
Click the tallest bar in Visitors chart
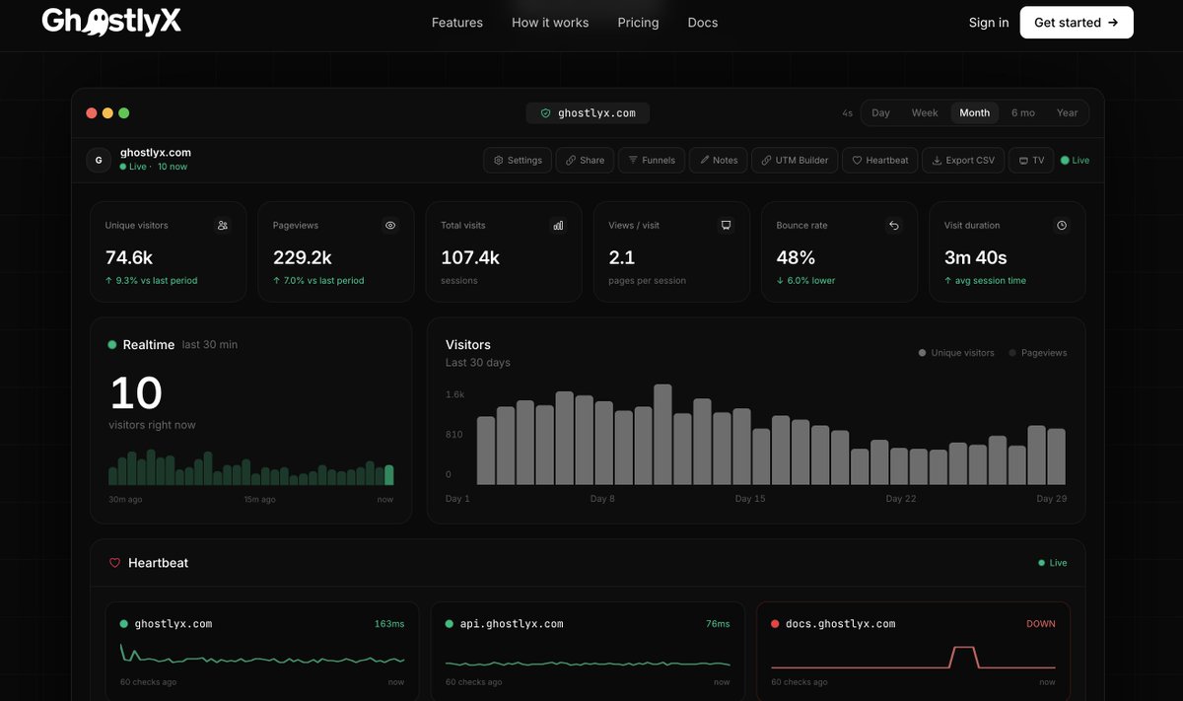(x=662, y=435)
